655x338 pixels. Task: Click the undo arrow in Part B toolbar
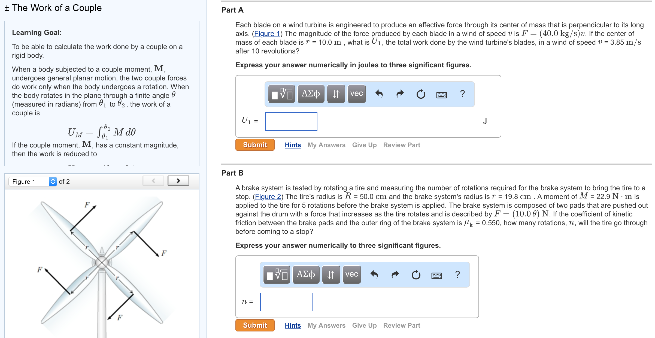374,274
